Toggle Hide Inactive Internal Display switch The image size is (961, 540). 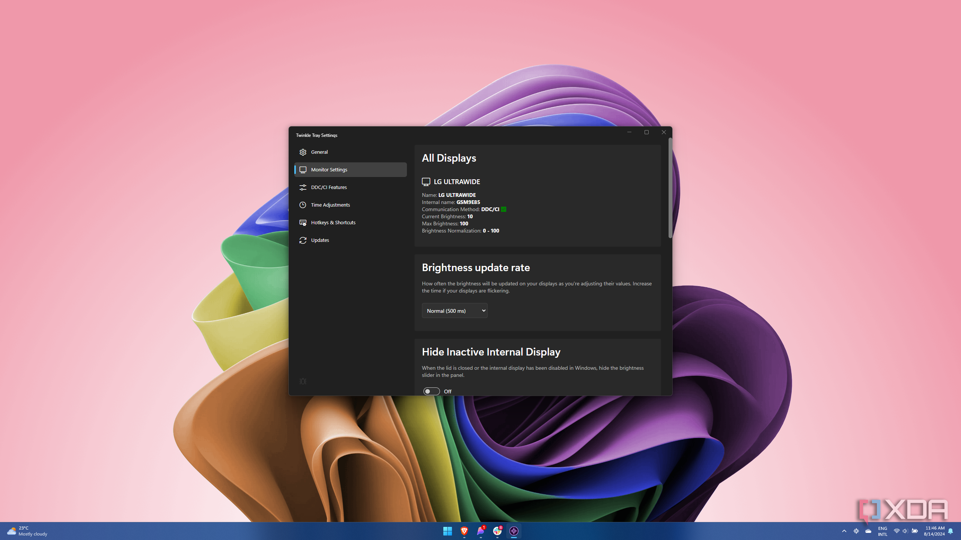click(431, 391)
